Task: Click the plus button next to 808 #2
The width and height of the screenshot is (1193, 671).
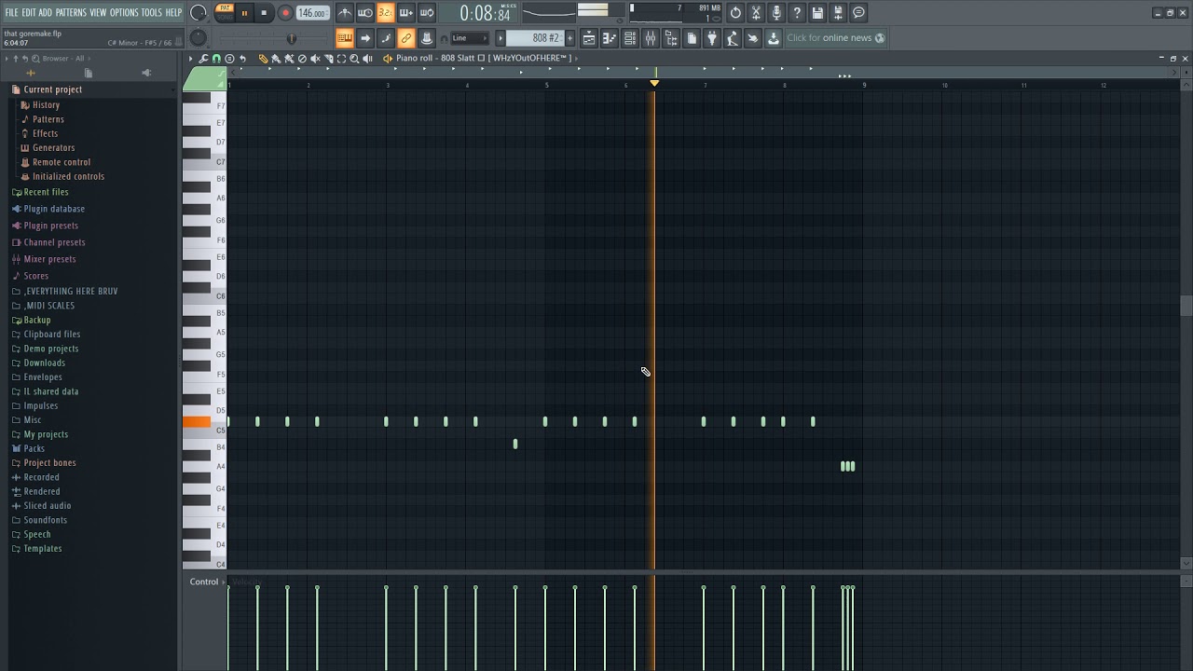Action: point(569,38)
